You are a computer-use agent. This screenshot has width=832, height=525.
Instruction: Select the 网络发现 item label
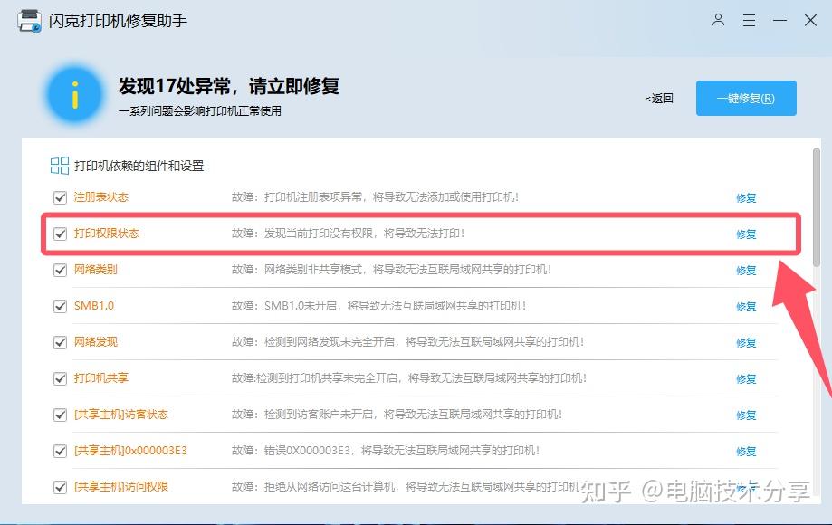[x=95, y=342]
